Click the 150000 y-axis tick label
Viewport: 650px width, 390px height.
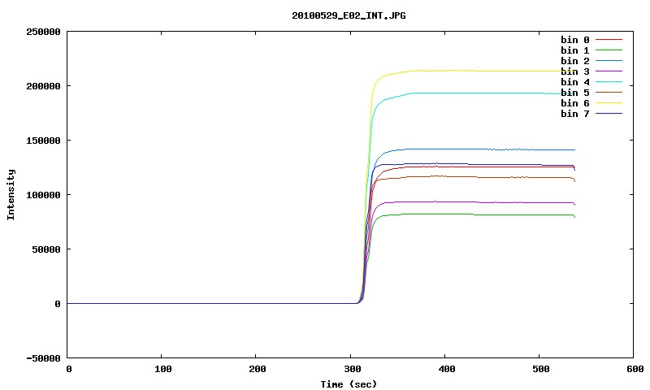(x=43, y=141)
